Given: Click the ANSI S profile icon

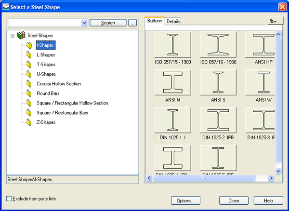Looking at the screenshot, I should [218, 83].
